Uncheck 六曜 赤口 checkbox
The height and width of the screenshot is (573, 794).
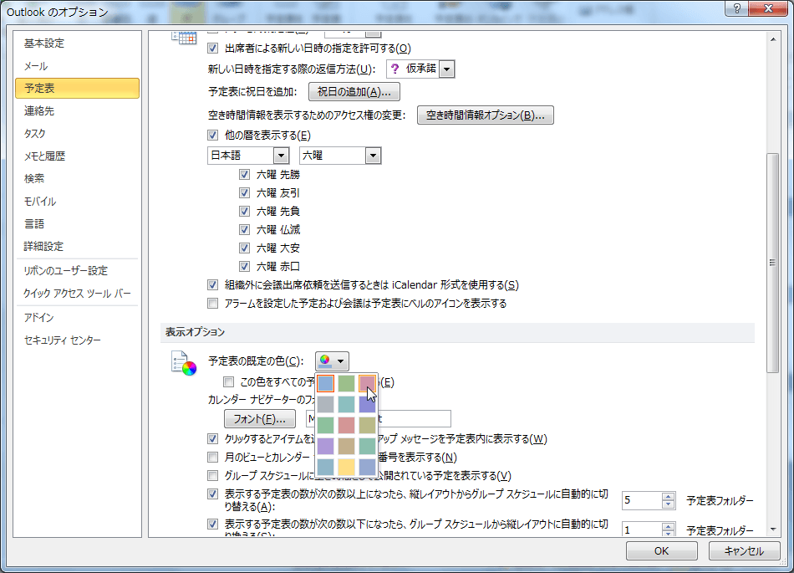click(x=244, y=267)
